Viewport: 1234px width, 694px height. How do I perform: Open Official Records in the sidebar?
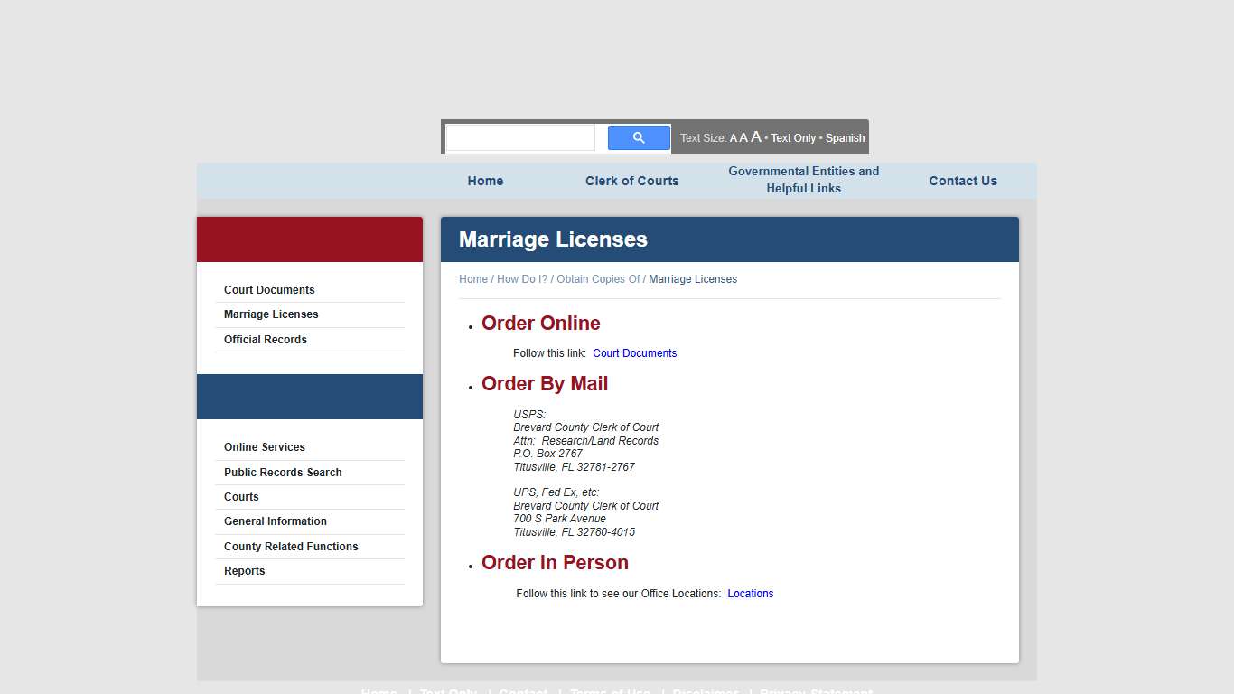click(265, 339)
